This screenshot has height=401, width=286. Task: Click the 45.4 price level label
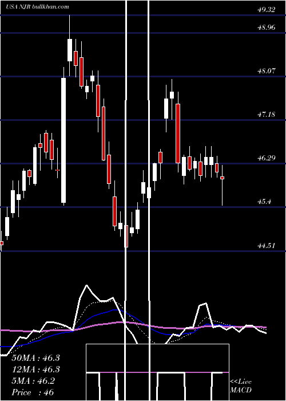click(x=264, y=202)
